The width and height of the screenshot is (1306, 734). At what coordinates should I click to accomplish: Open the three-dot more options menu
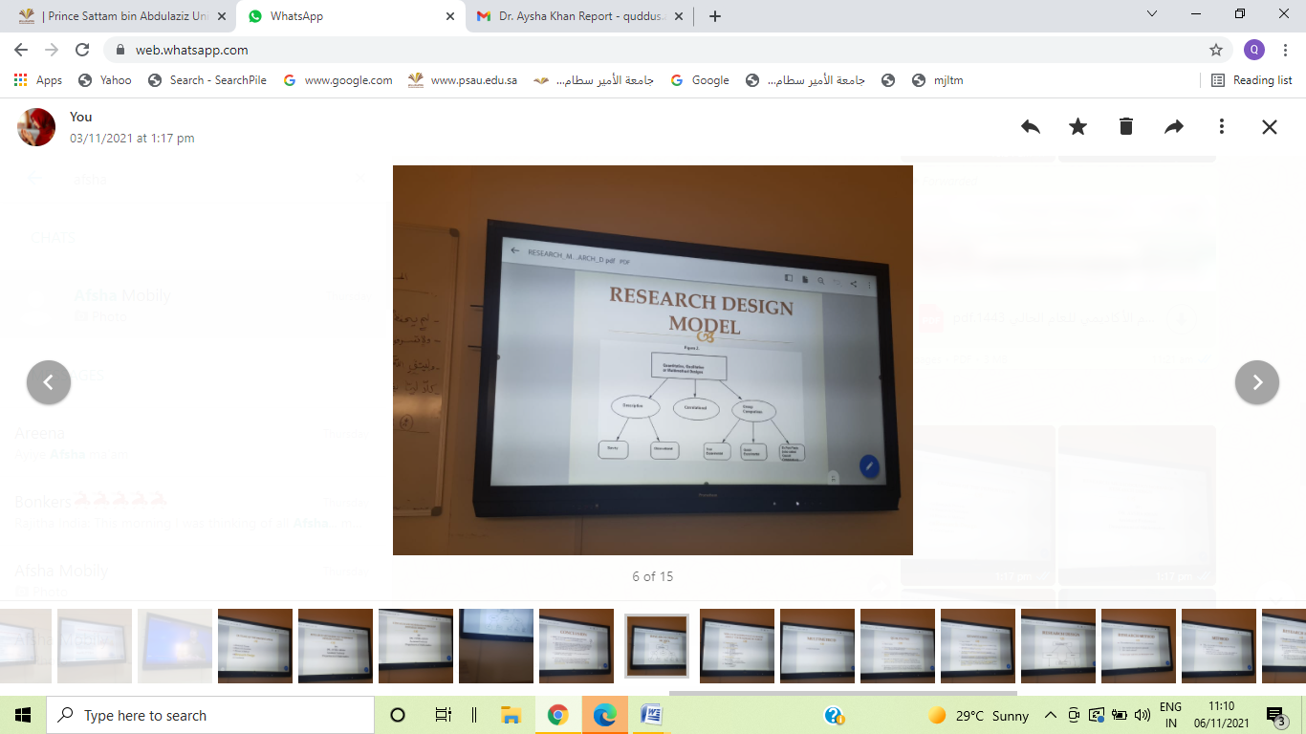coord(1221,127)
